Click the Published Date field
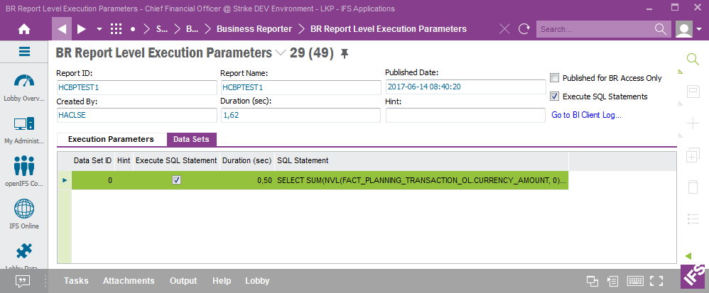Viewport: 709px width, 293px height. point(466,87)
